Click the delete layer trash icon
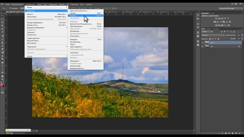 pos(239,133)
